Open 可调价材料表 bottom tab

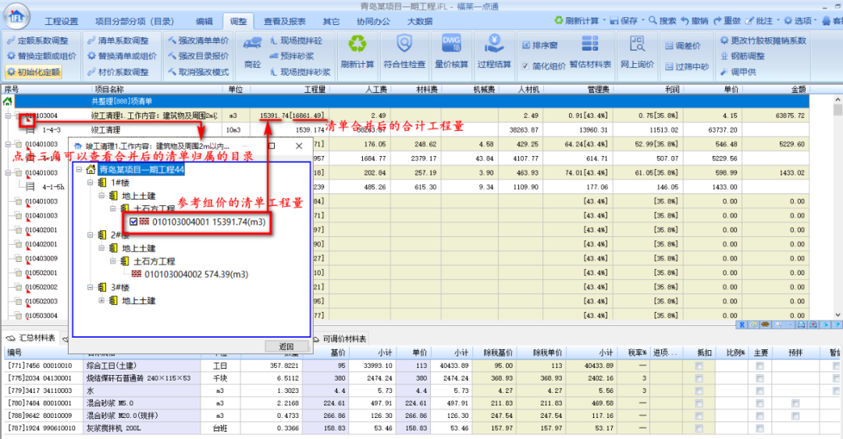tap(340, 339)
